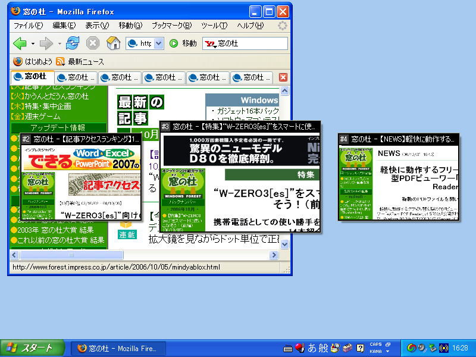
Task: Click the page scrollbar up arrow
Action: pos(285,90)
